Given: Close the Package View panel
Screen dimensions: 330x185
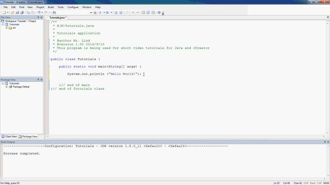Looking at the screenshot, I should (x=41, y=80).
